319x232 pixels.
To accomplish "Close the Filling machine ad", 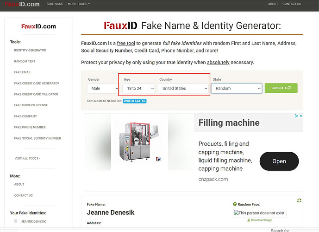I will [301, 116].
